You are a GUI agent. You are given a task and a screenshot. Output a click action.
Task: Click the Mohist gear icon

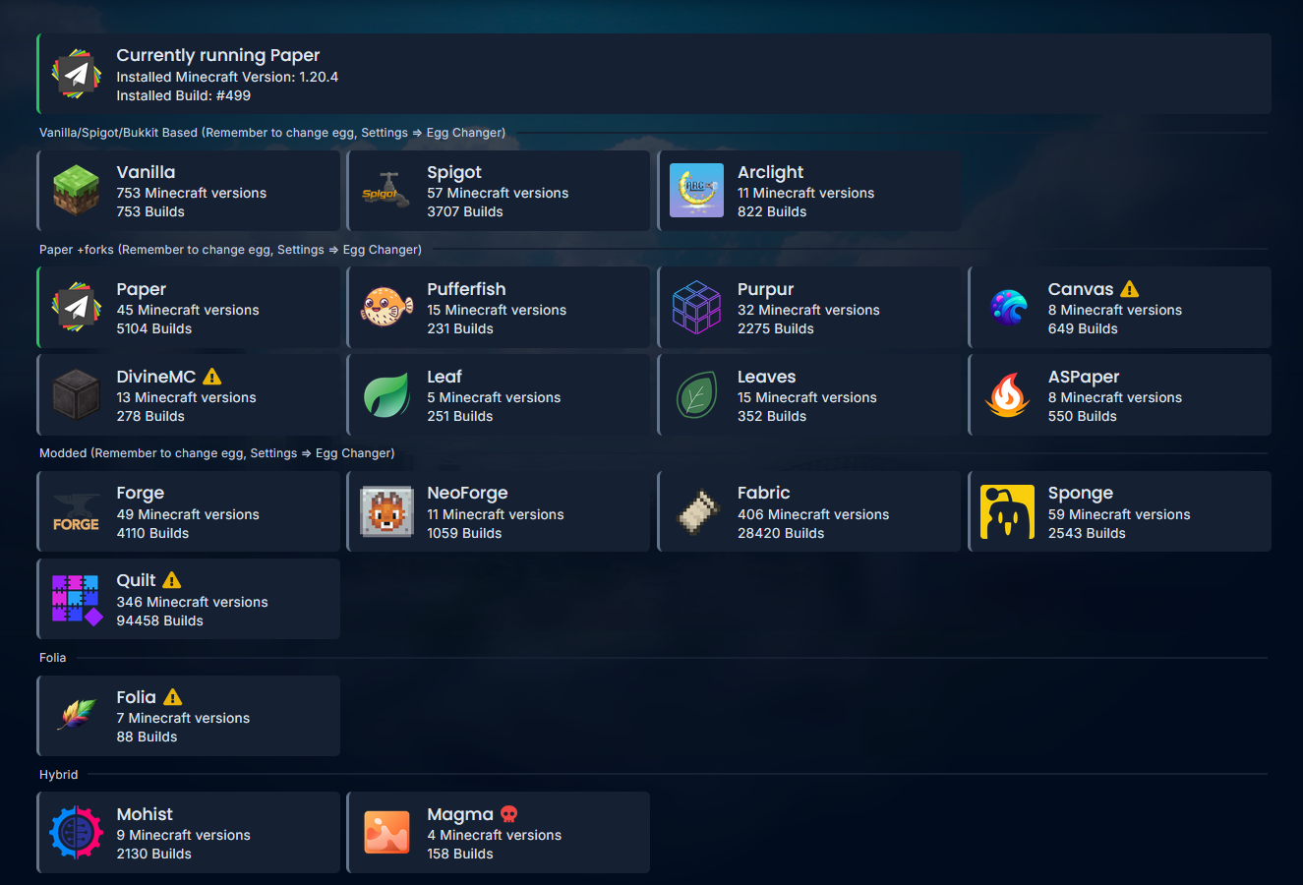point(76,833)
